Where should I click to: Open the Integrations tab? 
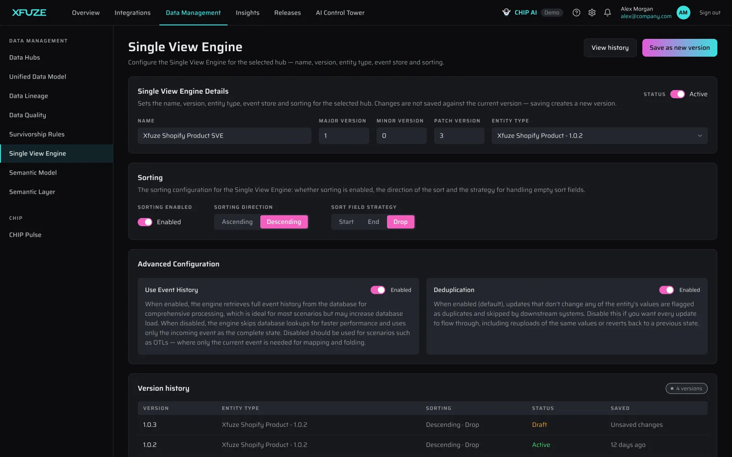coord(133,13)
